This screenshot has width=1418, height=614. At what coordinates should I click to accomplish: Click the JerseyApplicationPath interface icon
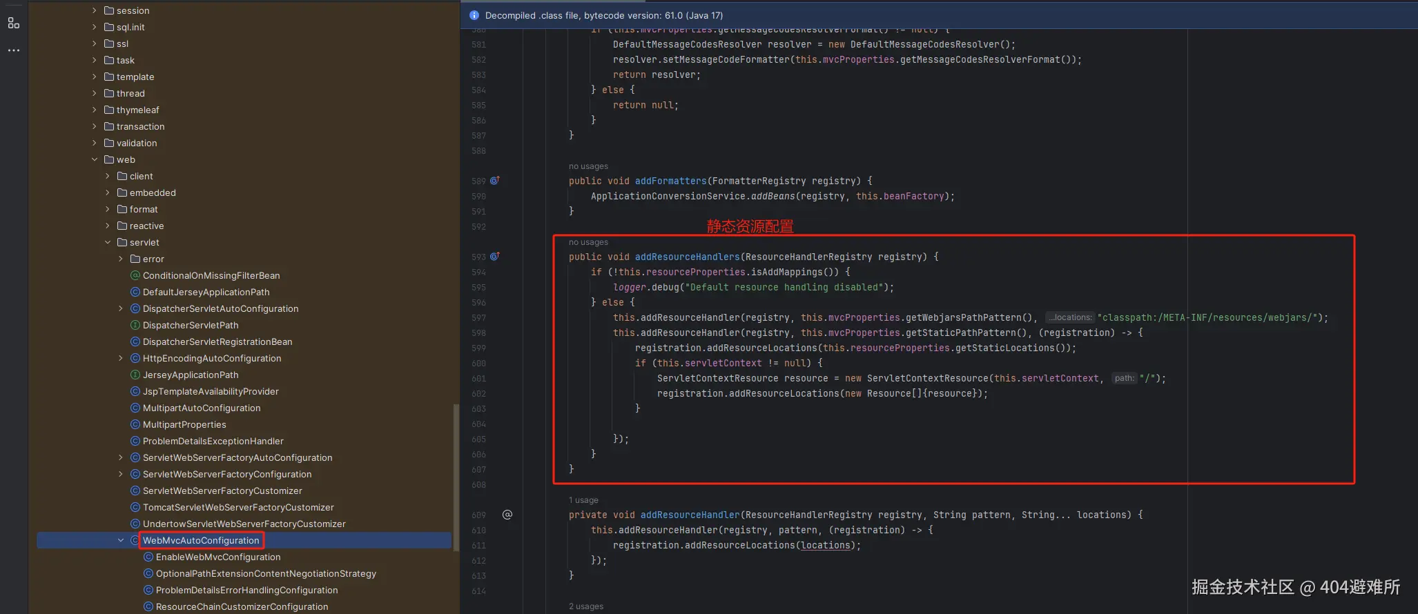[x=135, y=375]
